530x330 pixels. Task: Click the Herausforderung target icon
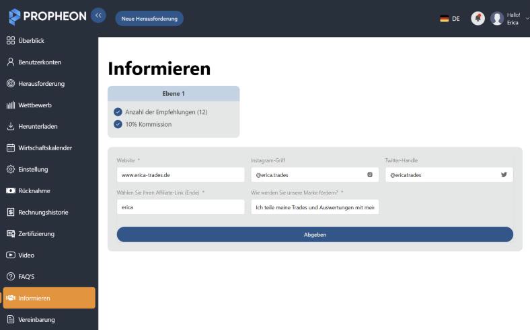11,83
